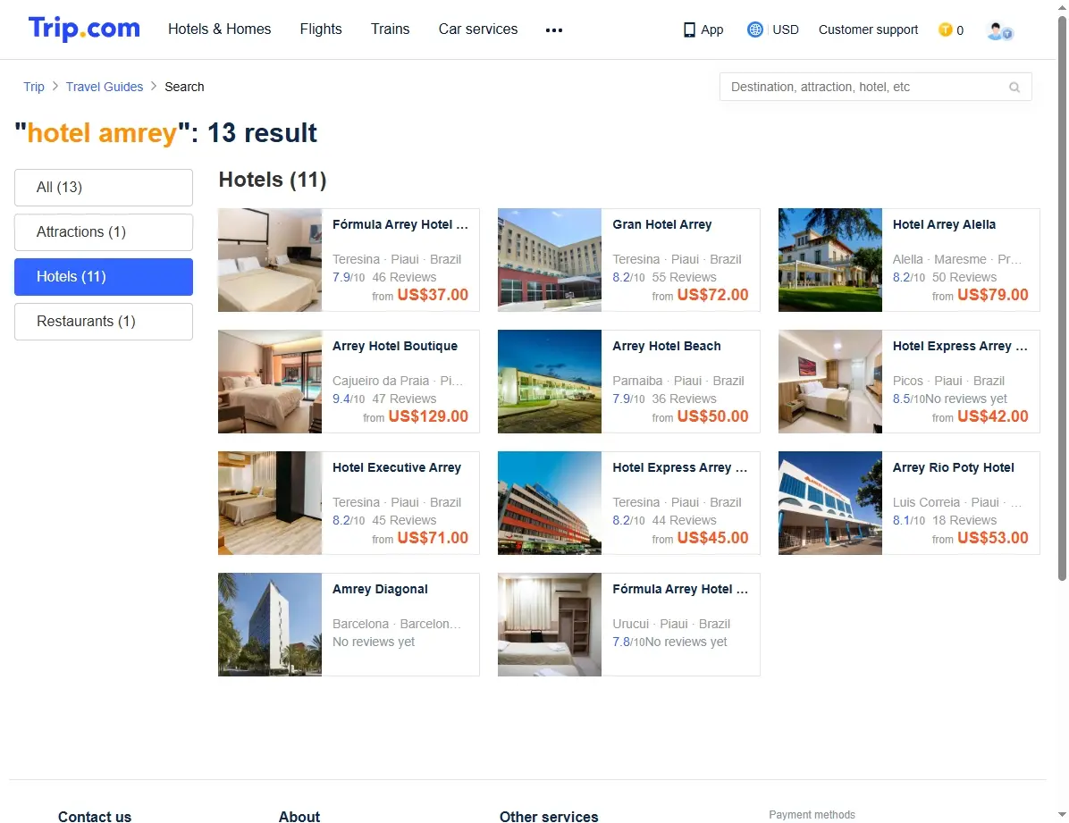This screenshot has height=823, width=1069.
Task: Click the US$79.00 price
Action: point(993,295)
